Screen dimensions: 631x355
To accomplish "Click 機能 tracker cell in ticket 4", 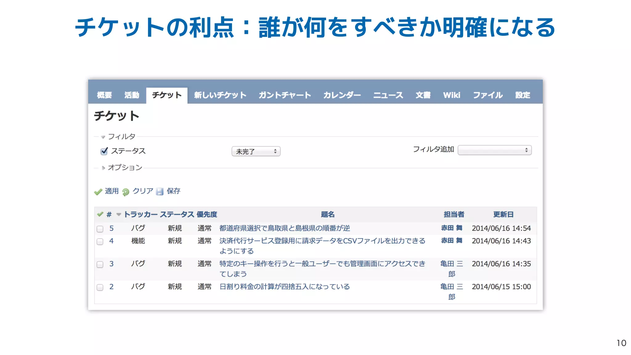I will [x=138, y=241].
